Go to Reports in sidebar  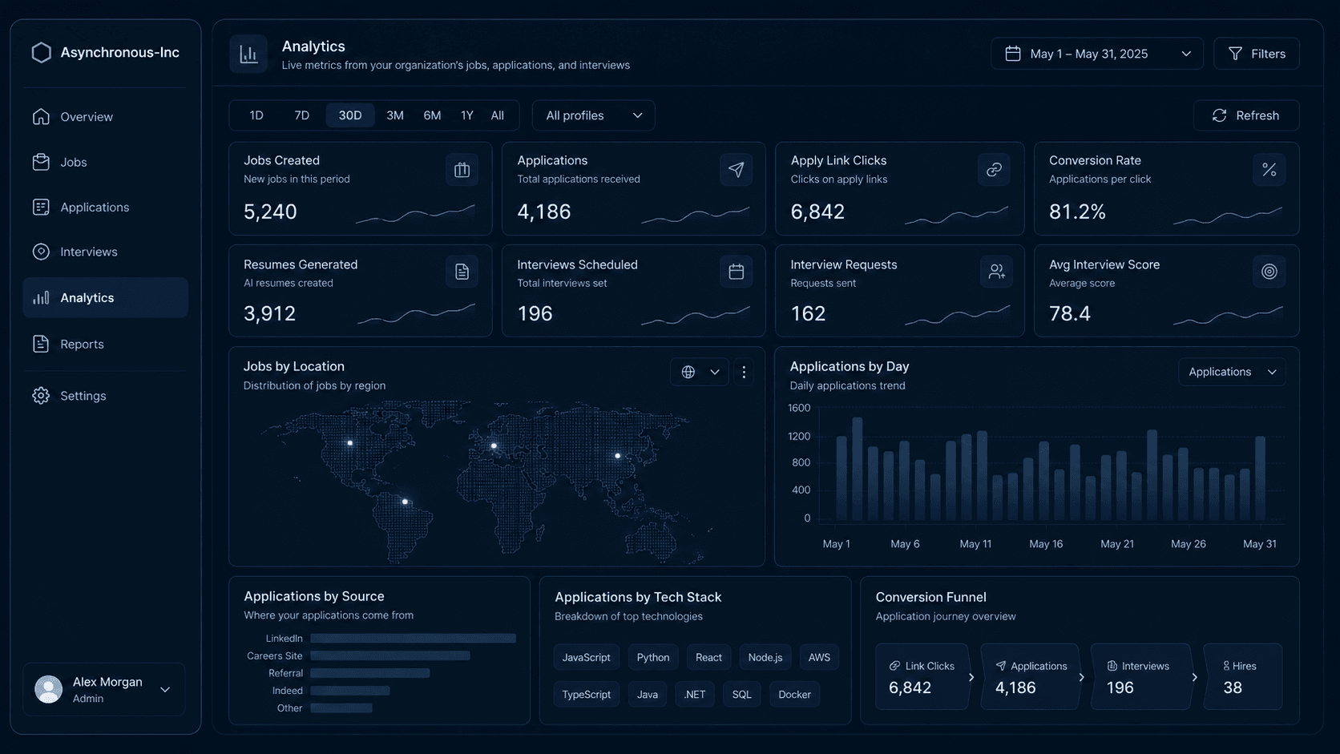pyautogui.click(x=105, y=344)
